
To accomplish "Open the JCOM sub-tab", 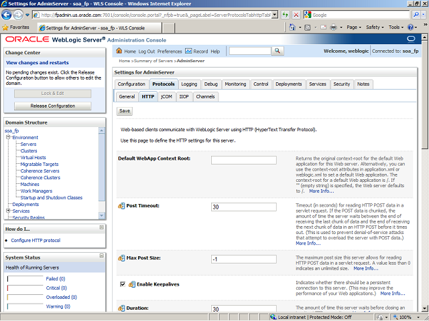I will 166,96.
